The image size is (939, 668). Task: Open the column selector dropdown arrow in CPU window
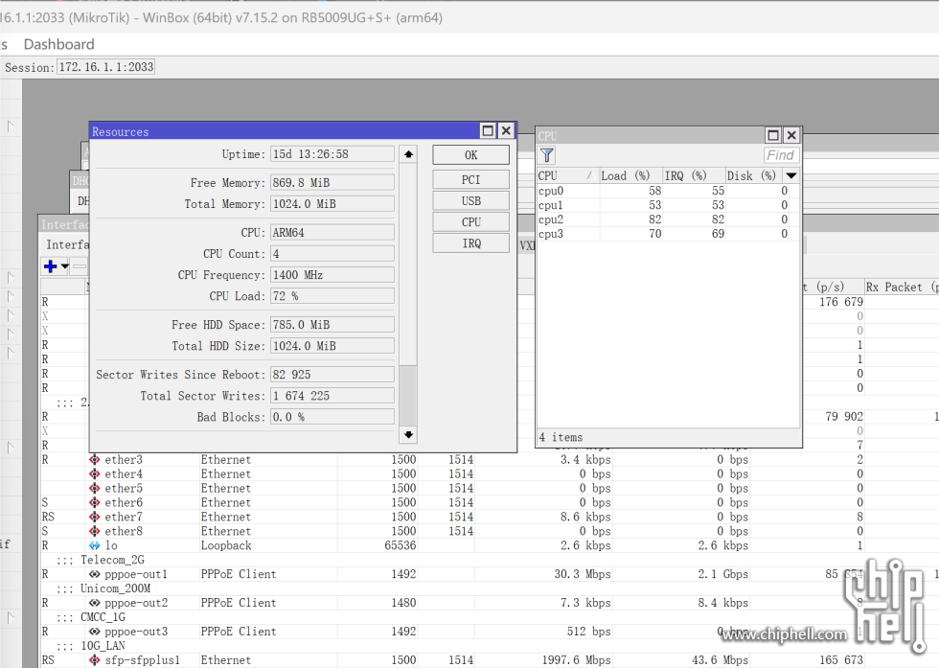[x=791, y=175]
